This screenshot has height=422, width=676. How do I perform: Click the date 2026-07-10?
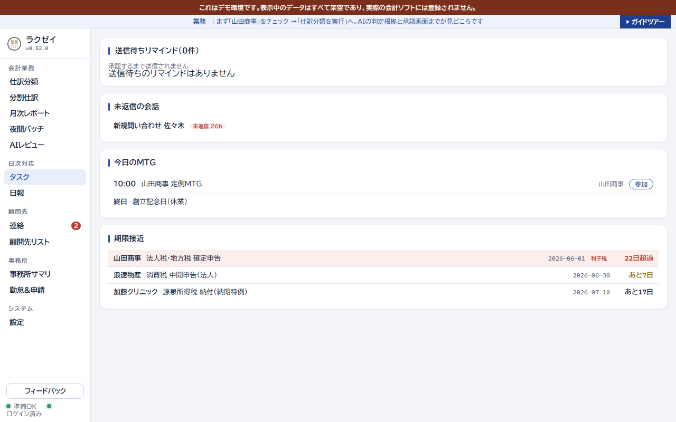pyautogui.click(x=591, y=292)
